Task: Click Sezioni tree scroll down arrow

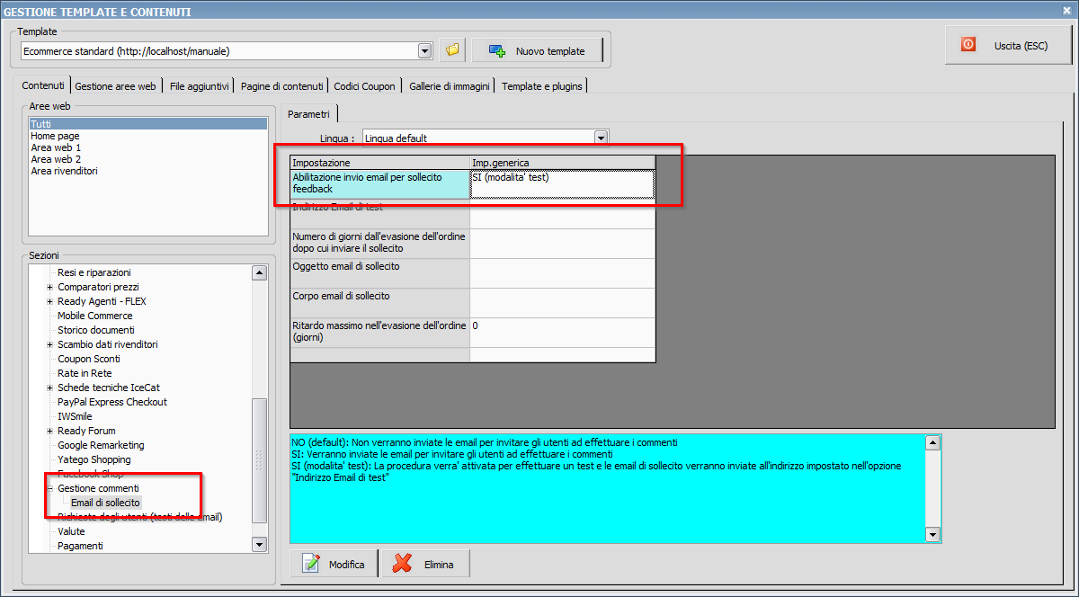Action: point(259,544)
